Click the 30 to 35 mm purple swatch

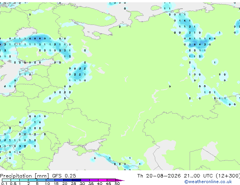[85, 180]
